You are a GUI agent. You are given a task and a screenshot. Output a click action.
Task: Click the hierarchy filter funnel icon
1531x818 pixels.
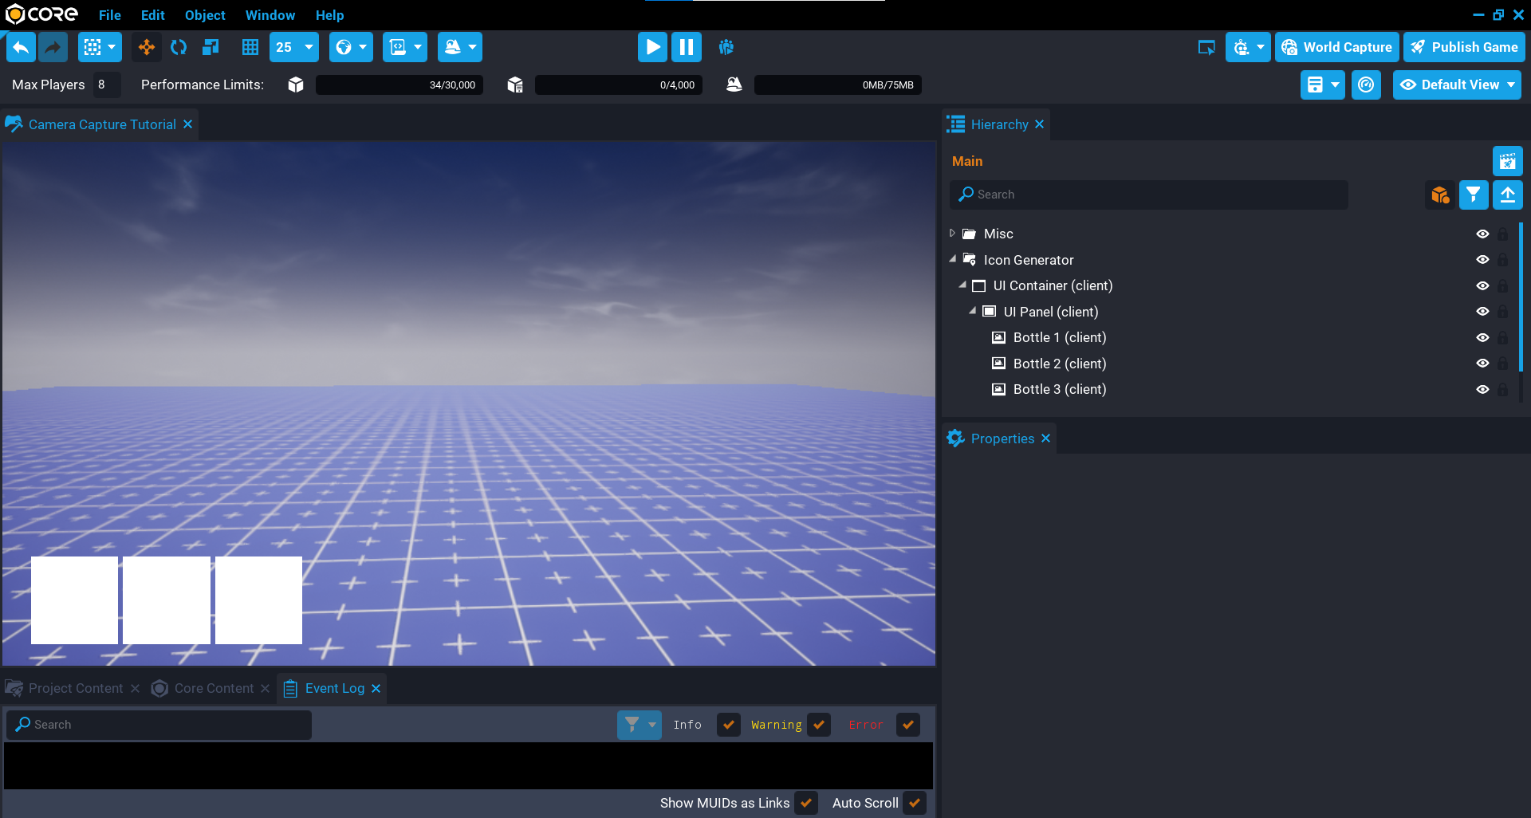pyautogui.click(x=1473, y=195)
